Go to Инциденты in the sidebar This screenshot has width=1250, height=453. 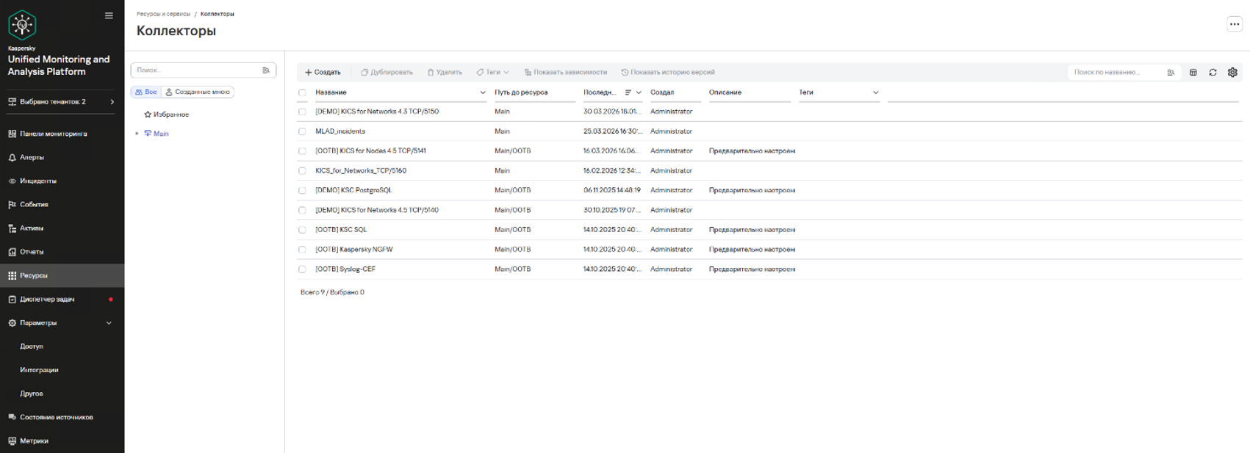pos(37,181)
